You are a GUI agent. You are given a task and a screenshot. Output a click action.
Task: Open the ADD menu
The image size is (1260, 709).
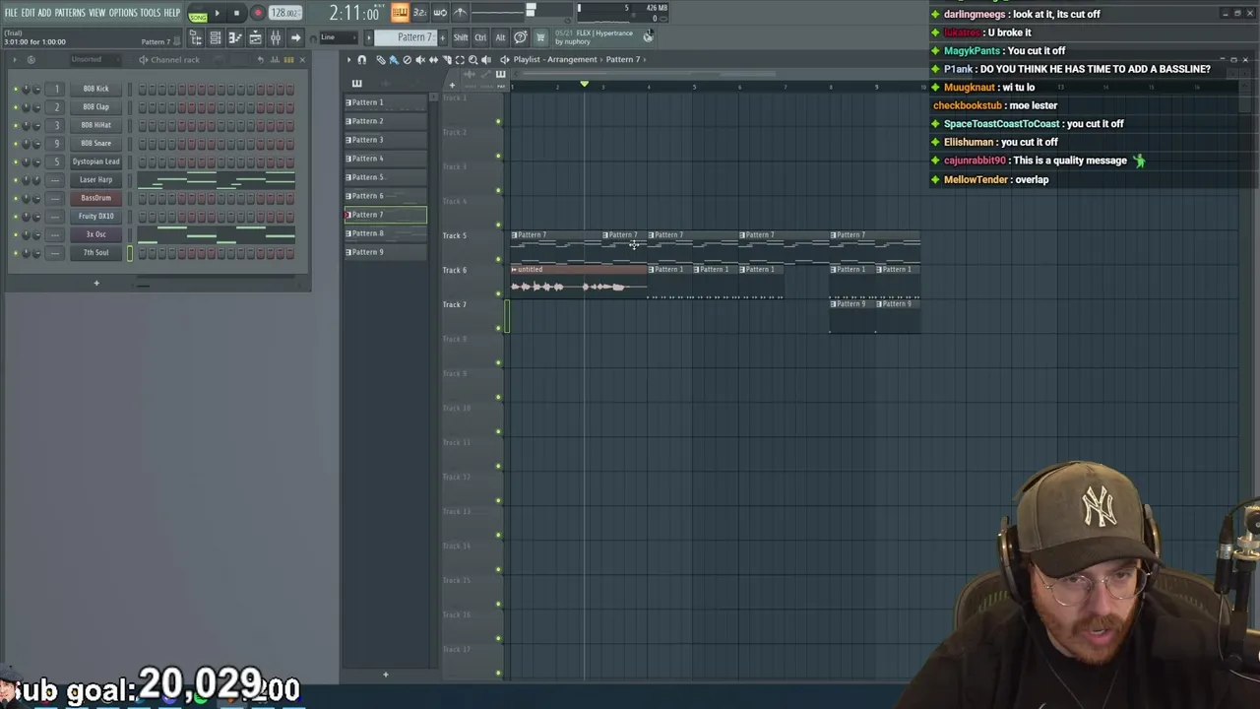(44, 13)
